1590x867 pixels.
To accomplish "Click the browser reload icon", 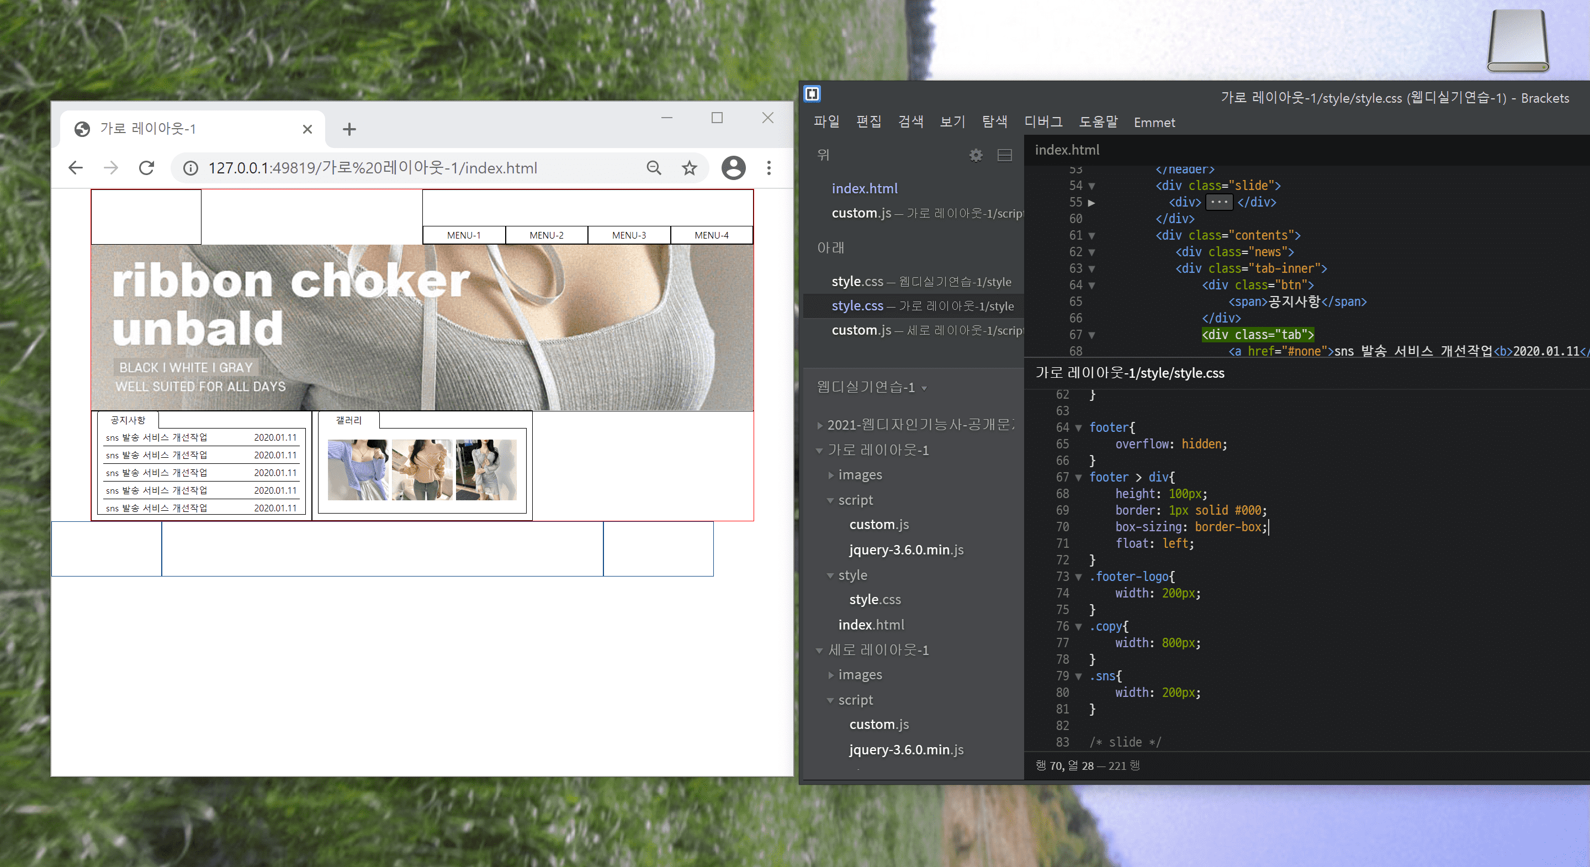I will coord(146,168).
